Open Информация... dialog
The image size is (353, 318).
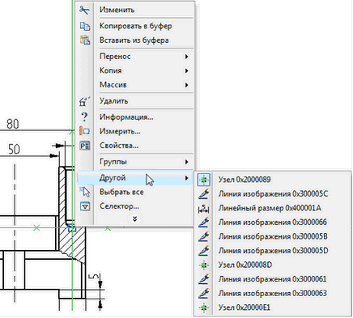134,117
